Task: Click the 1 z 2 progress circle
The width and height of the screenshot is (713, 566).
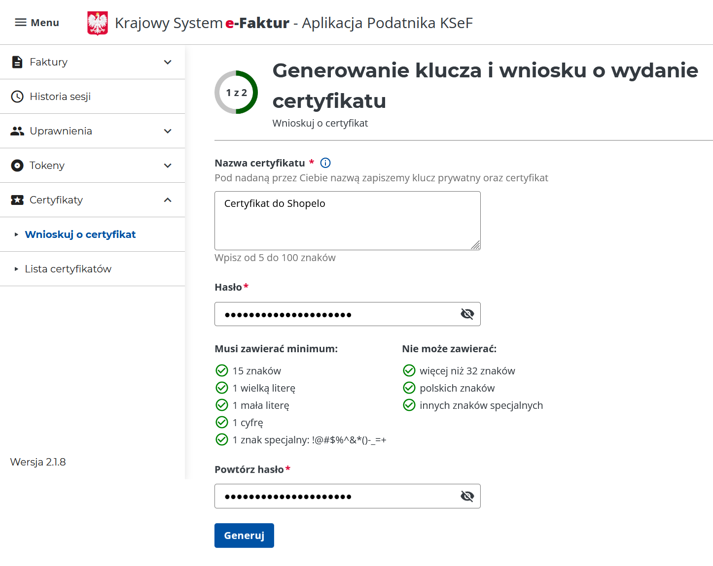Action: point(236,93)
